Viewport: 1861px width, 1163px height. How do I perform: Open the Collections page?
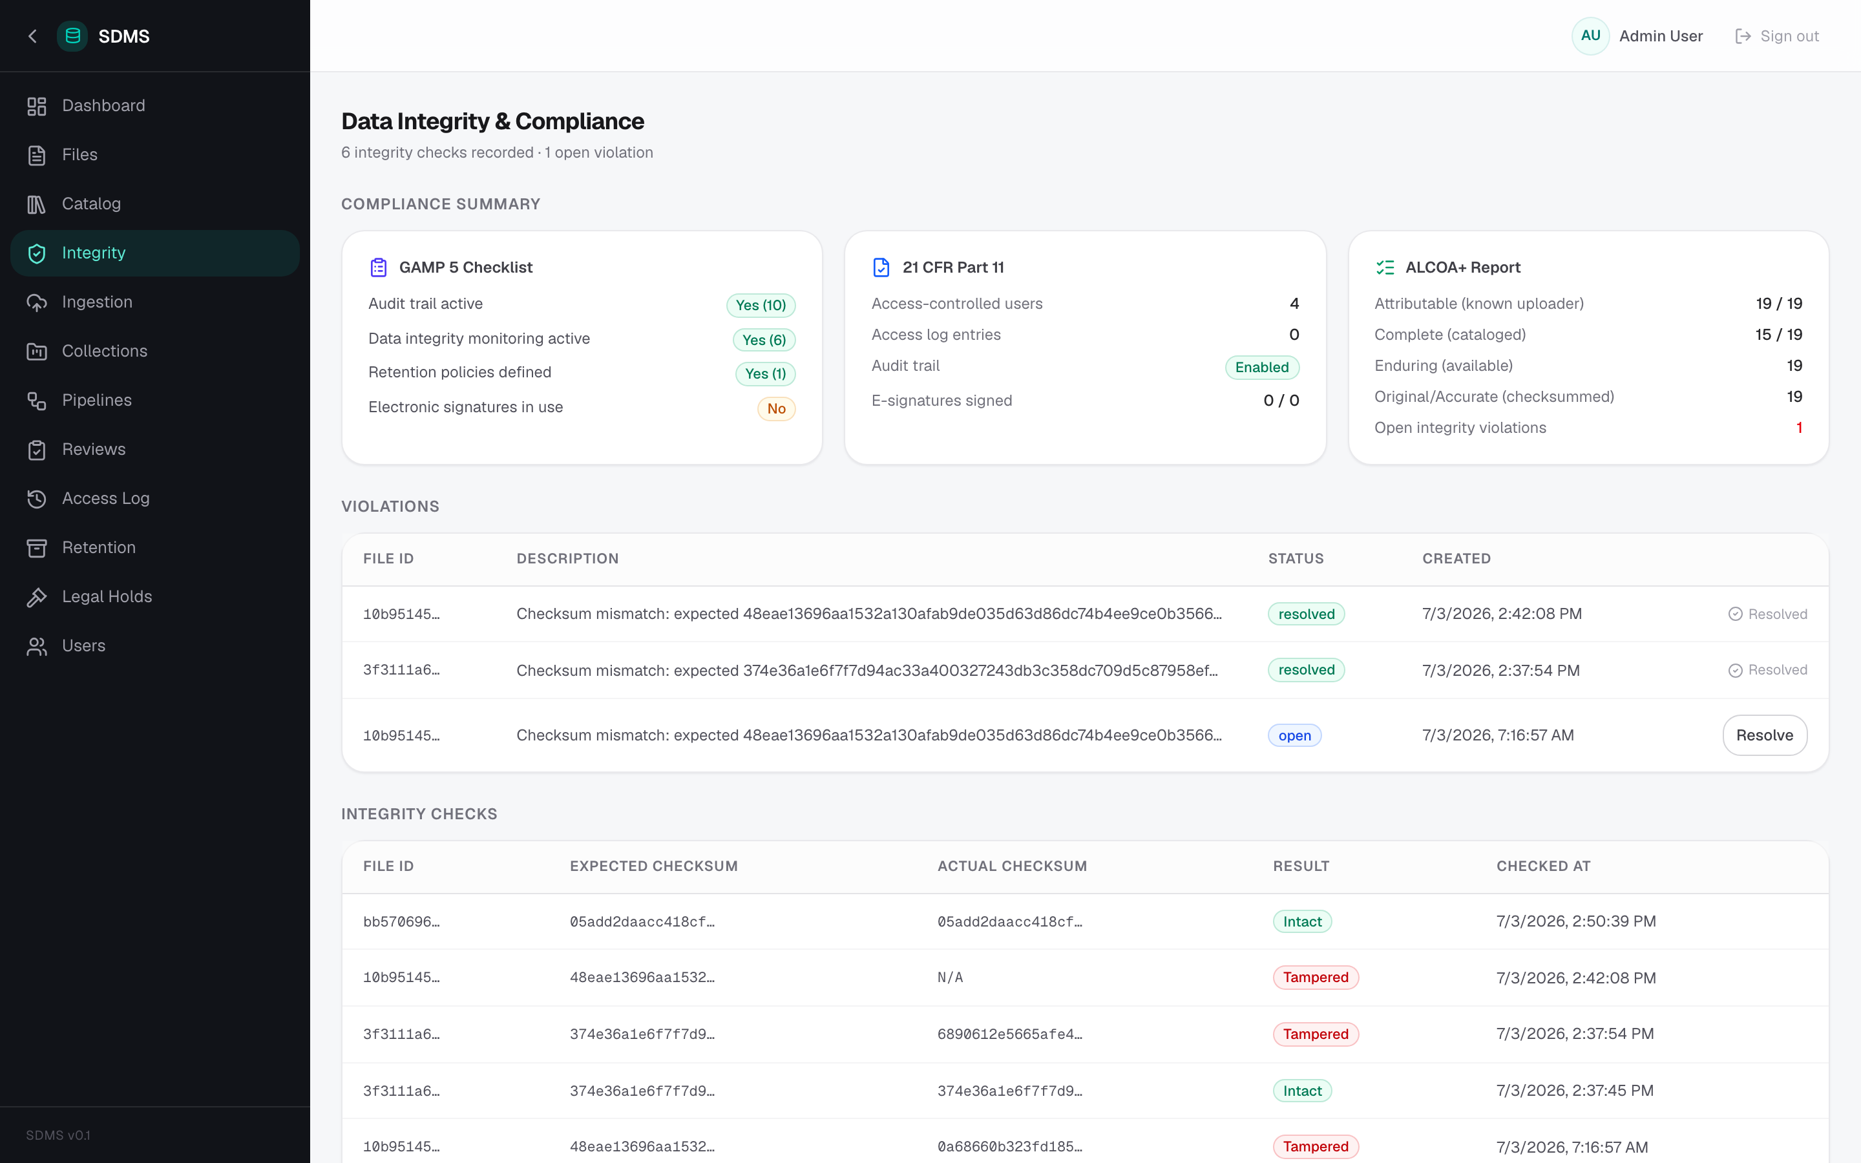point(154,351)
